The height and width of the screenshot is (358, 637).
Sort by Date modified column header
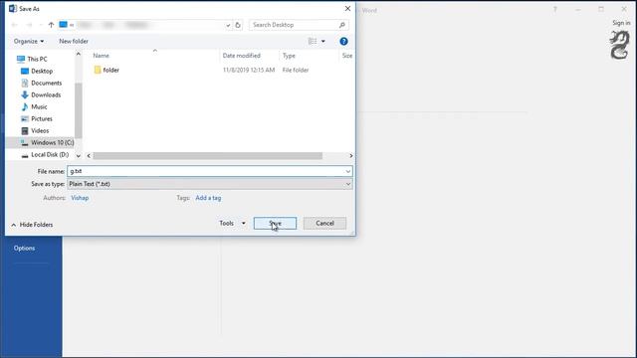coord(241,56)
